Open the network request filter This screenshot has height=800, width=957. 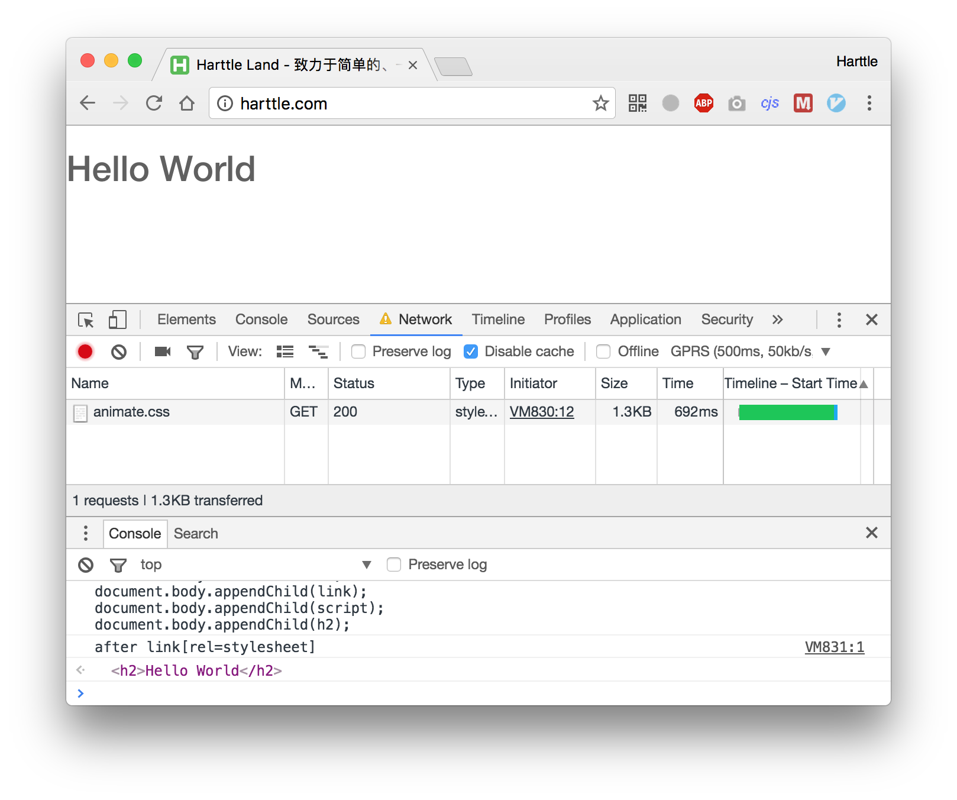coord(195,351)
